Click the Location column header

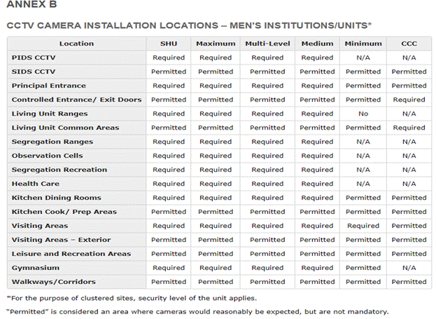pos(76,43)
